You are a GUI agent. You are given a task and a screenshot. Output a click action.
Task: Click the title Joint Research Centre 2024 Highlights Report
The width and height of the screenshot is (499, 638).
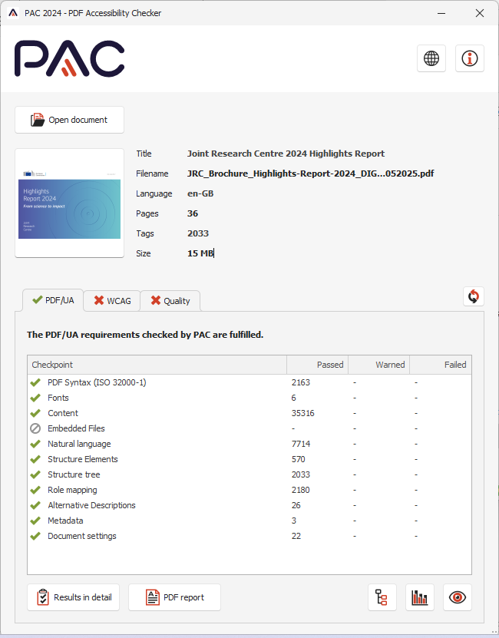coord(286,154)
